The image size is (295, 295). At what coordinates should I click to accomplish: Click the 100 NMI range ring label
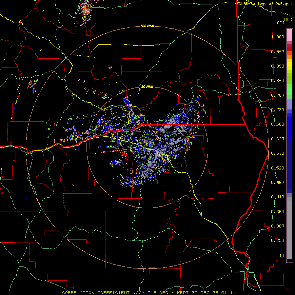[x=147, y=26]
